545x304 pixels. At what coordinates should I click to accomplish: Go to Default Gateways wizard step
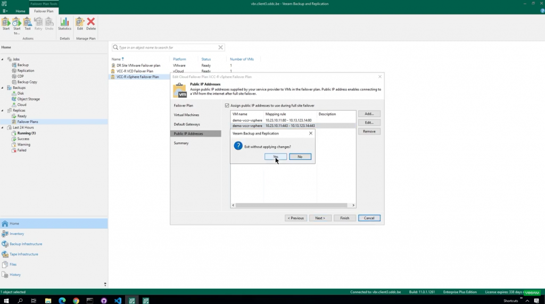[187, 124]
